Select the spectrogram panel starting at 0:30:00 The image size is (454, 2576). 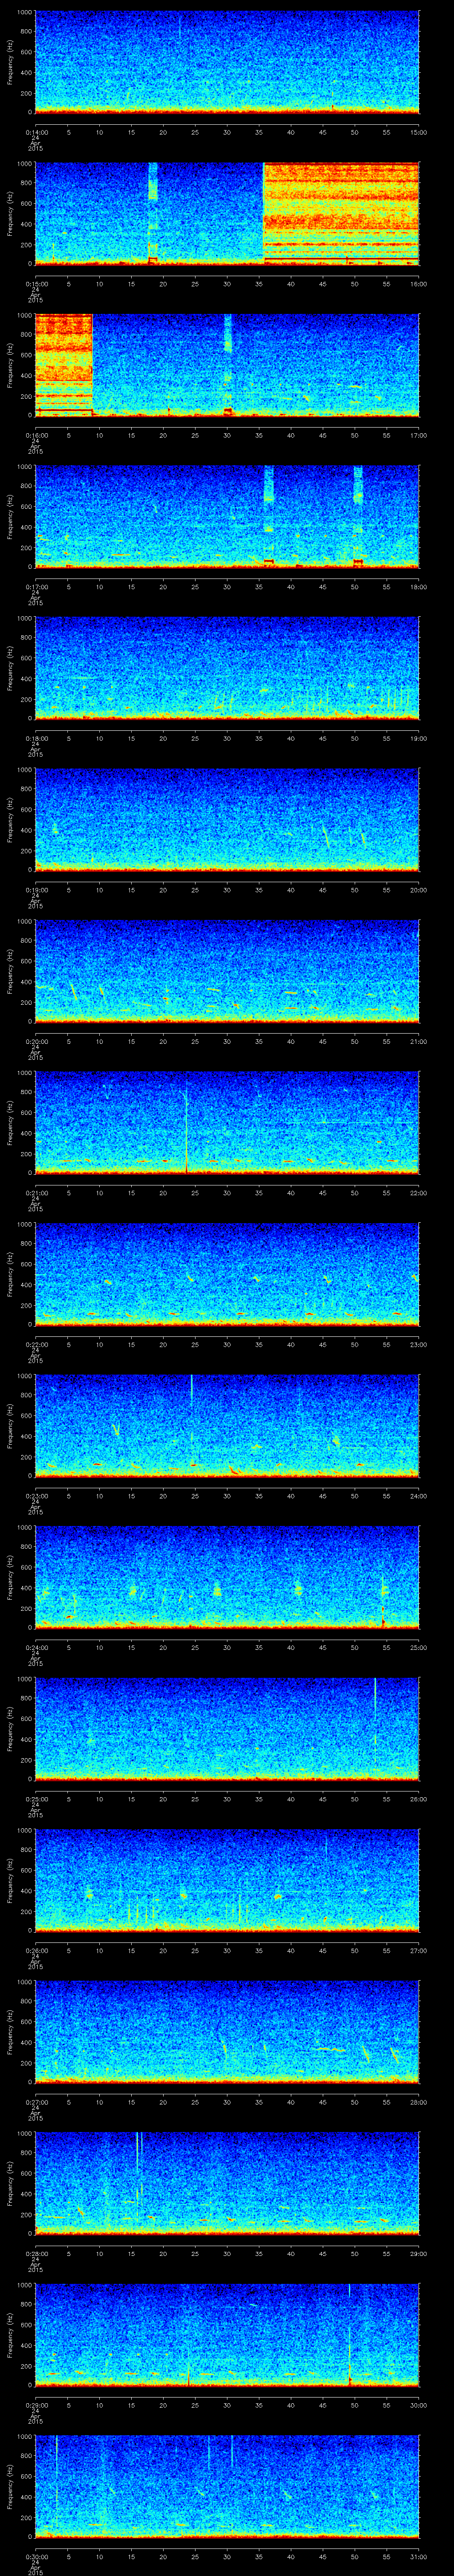pos(227,2487)
